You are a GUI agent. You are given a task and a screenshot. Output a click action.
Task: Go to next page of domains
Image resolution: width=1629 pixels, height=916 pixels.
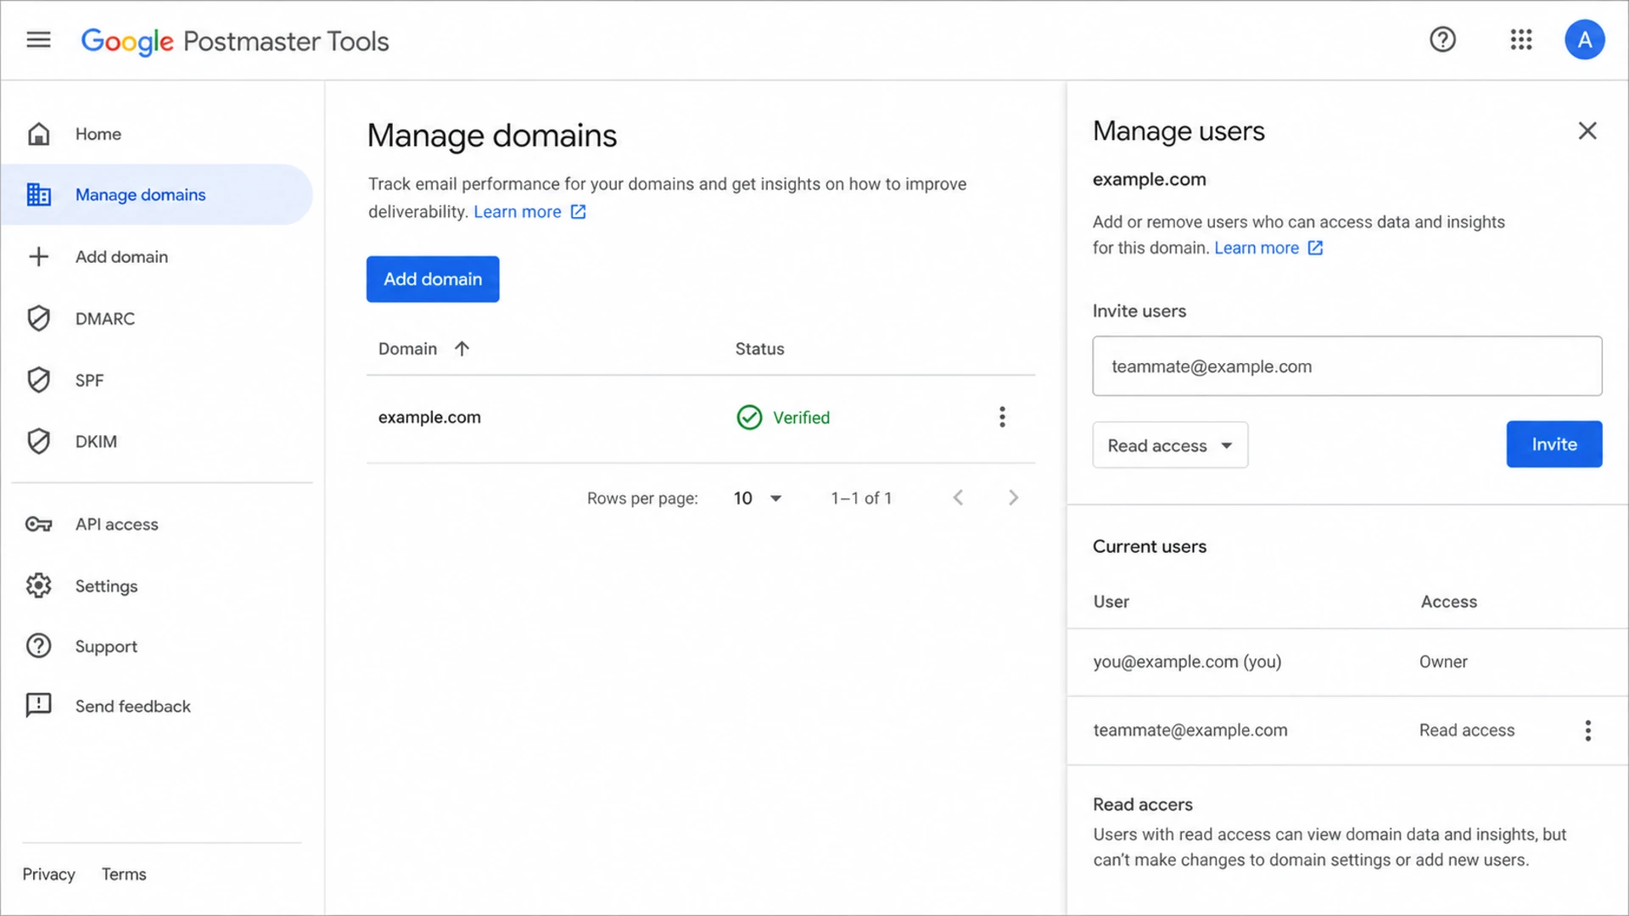(1013, 498)
